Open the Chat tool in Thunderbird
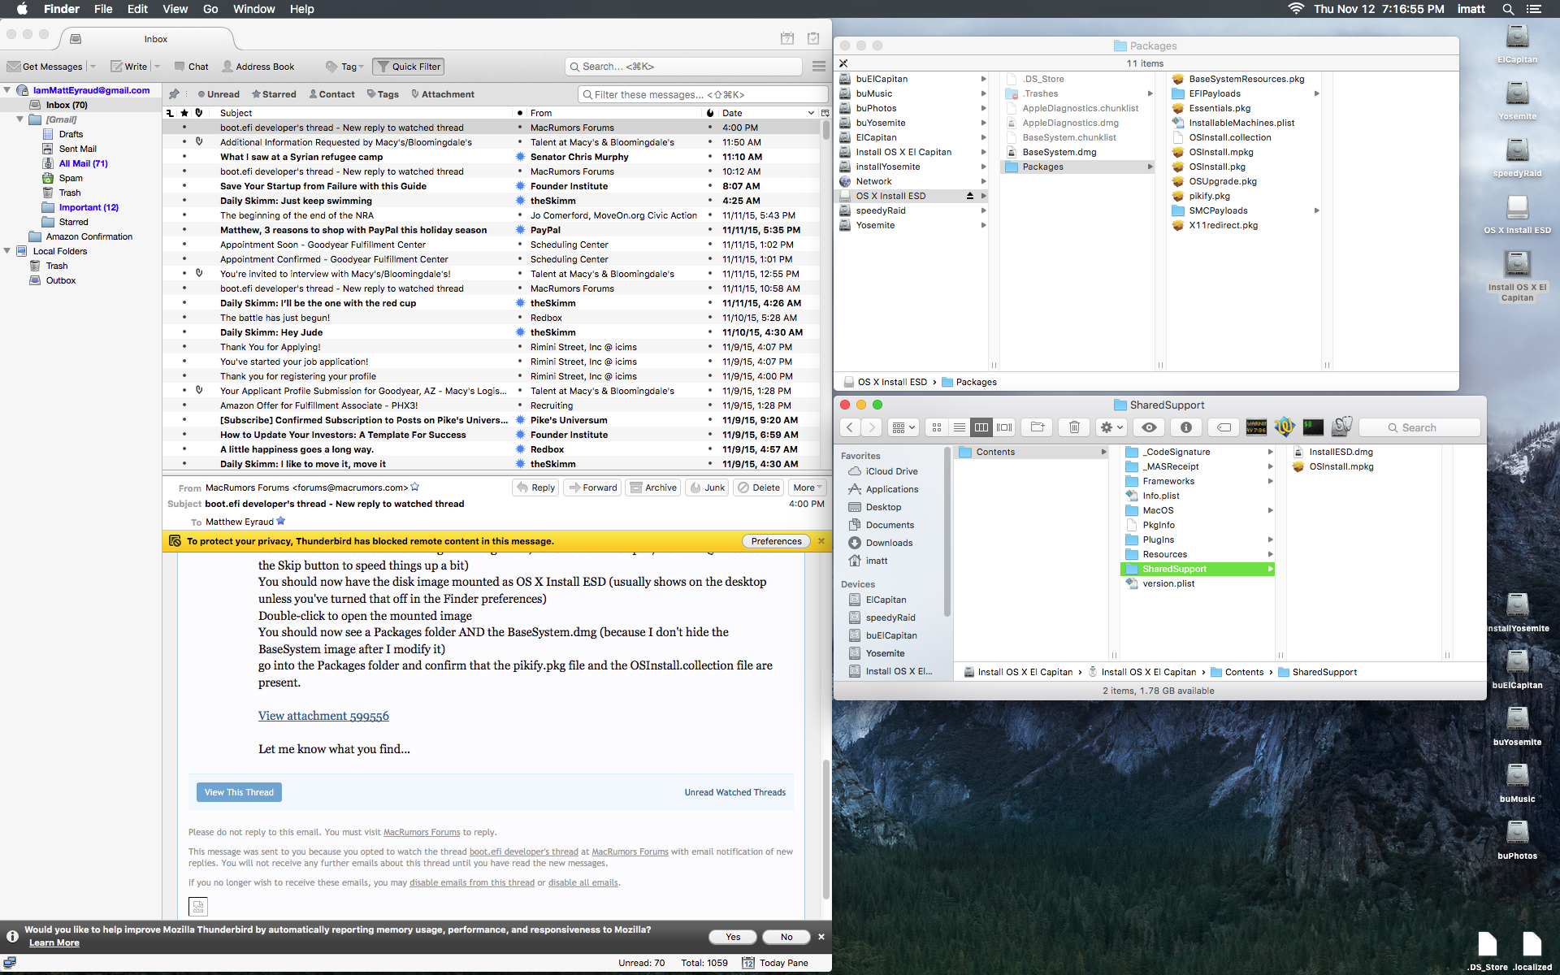The height and width of the screenshot is (975, 1560). (191, 67)
